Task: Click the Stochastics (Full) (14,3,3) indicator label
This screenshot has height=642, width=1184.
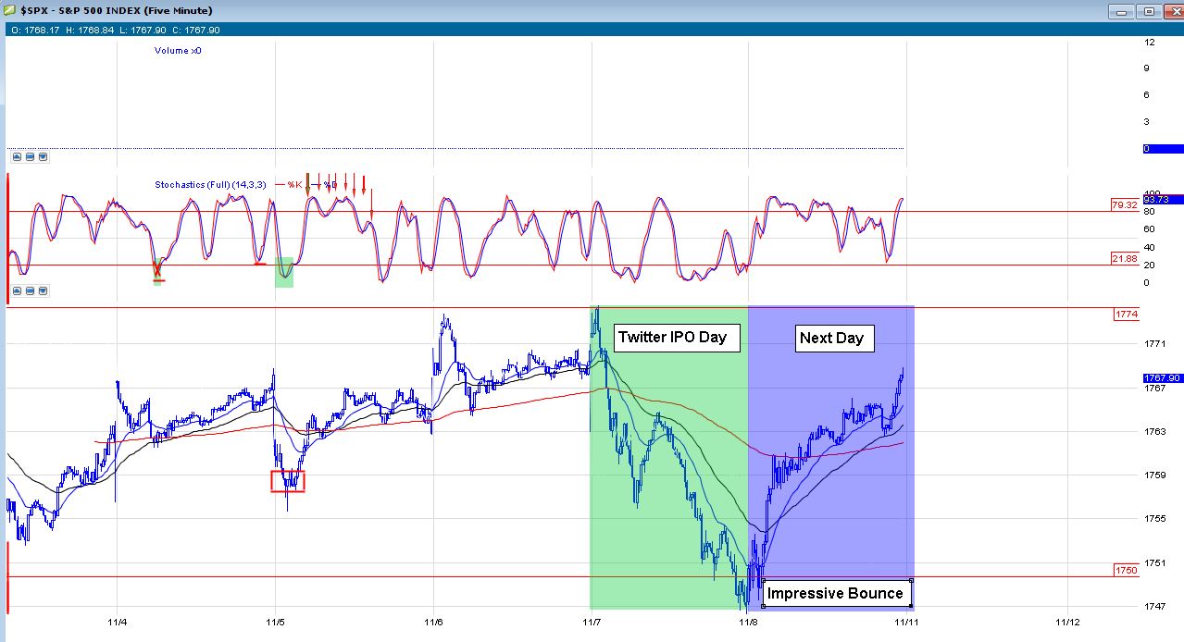Action: coord(210,185)
